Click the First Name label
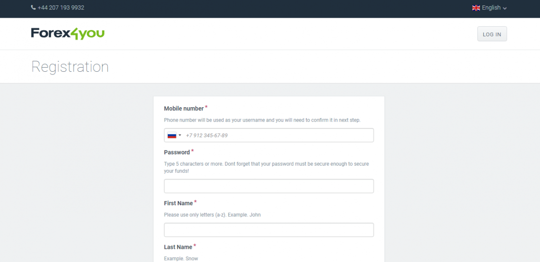 coord(178,203)
